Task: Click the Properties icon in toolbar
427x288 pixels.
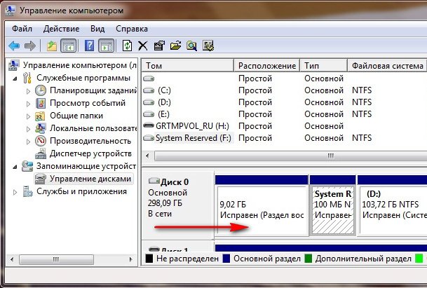Action: [159, 46]
